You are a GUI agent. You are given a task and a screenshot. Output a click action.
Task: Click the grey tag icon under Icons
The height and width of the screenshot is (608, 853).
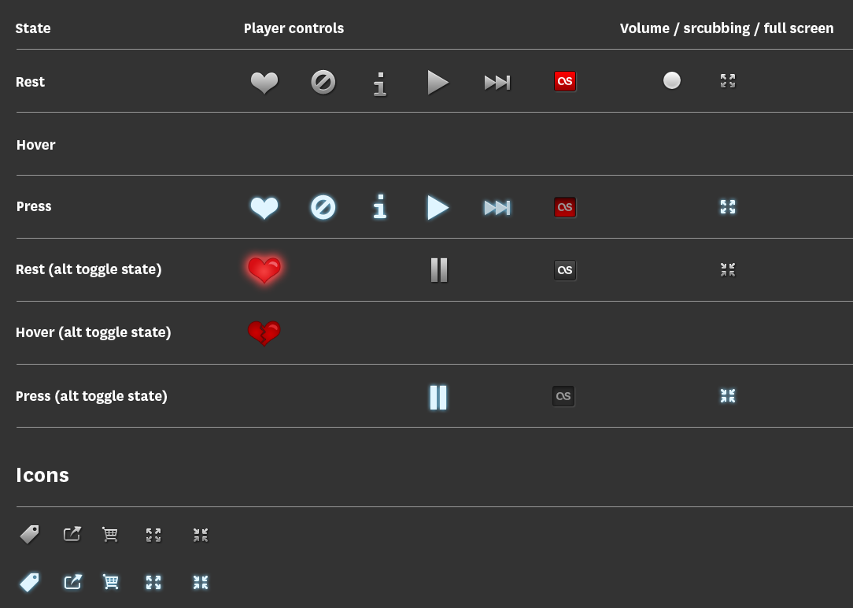click(x=29, y=535)
